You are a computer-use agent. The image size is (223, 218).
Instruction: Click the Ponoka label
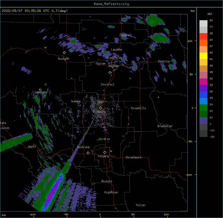(124, 35)
